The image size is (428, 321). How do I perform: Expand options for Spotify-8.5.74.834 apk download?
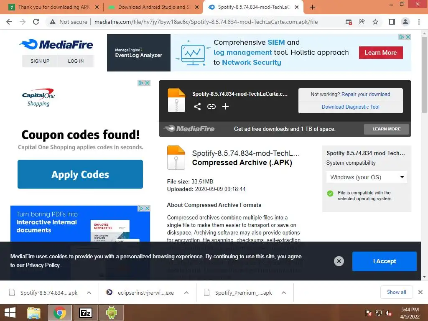point(89,293)
